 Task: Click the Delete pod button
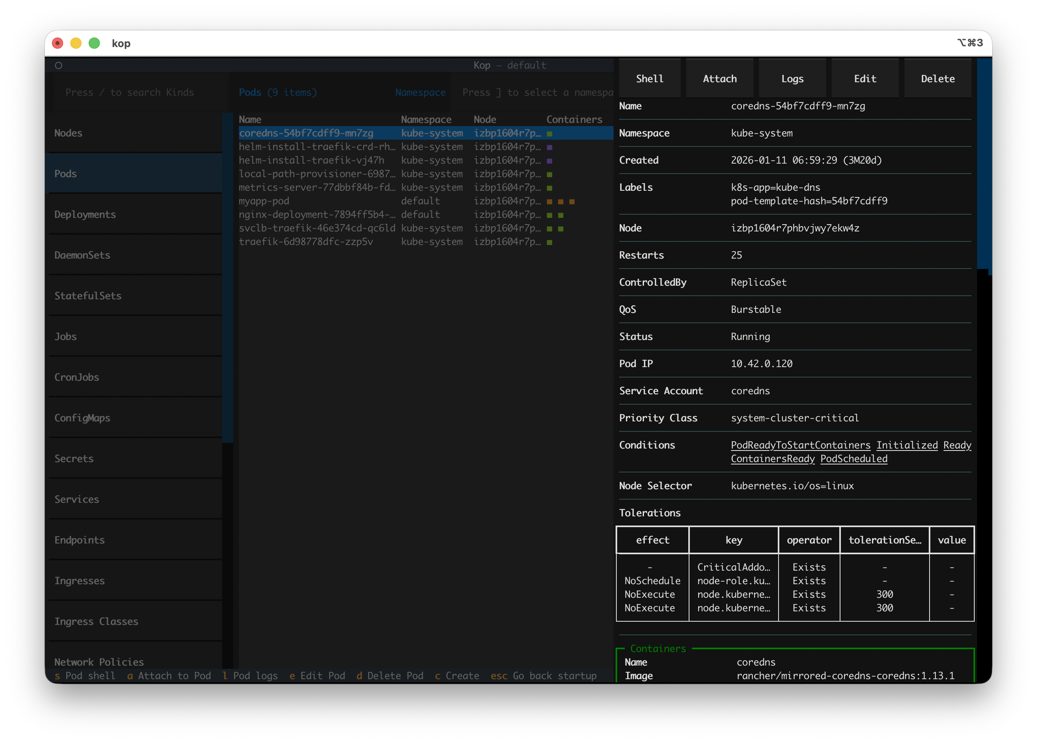938,79
